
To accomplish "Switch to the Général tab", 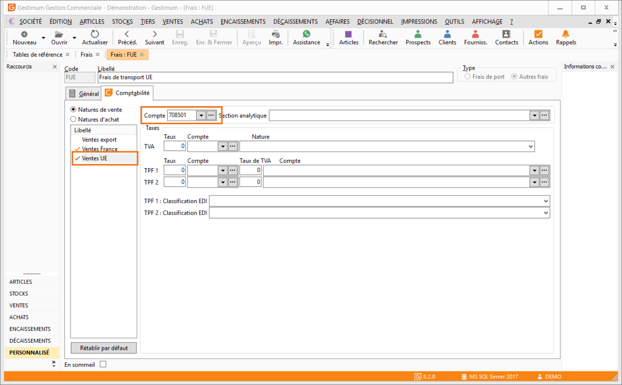I will click(x=83, y=94).
